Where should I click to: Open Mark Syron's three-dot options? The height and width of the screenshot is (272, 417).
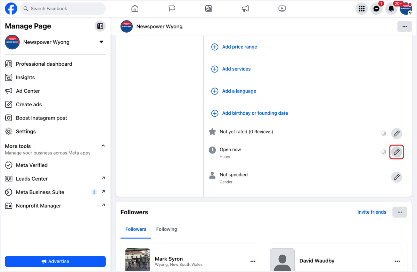[x=253, y=261]
